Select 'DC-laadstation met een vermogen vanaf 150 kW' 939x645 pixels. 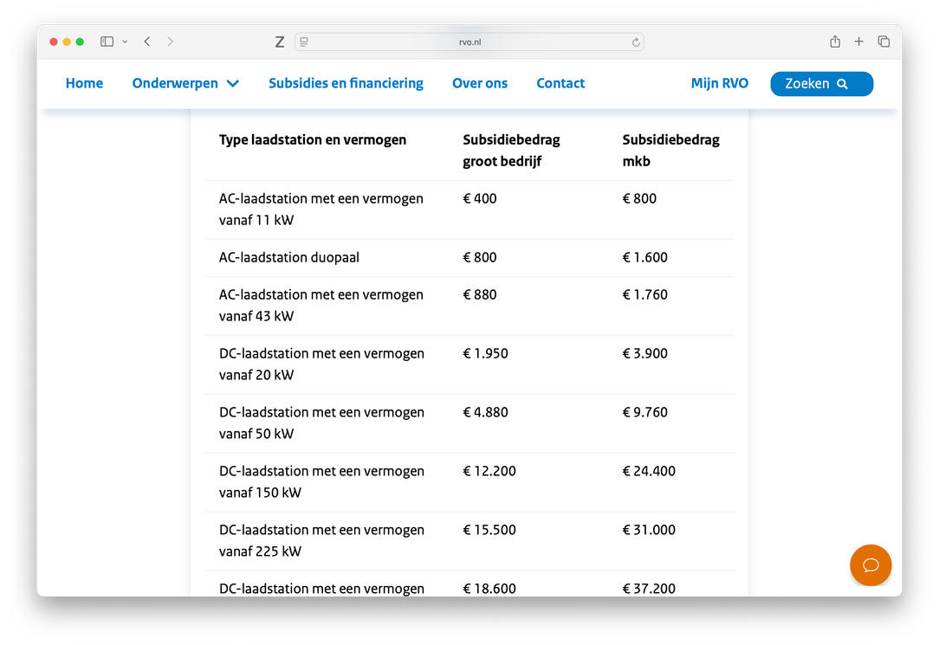(321, 481)
